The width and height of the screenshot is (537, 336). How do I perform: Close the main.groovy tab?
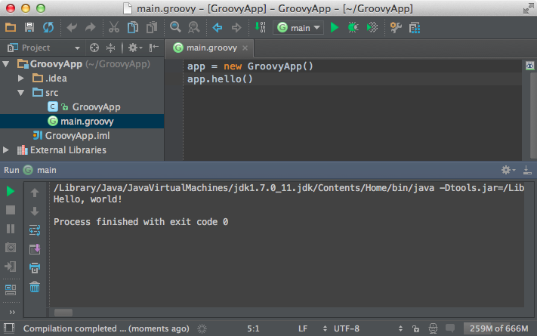point(245,48)
